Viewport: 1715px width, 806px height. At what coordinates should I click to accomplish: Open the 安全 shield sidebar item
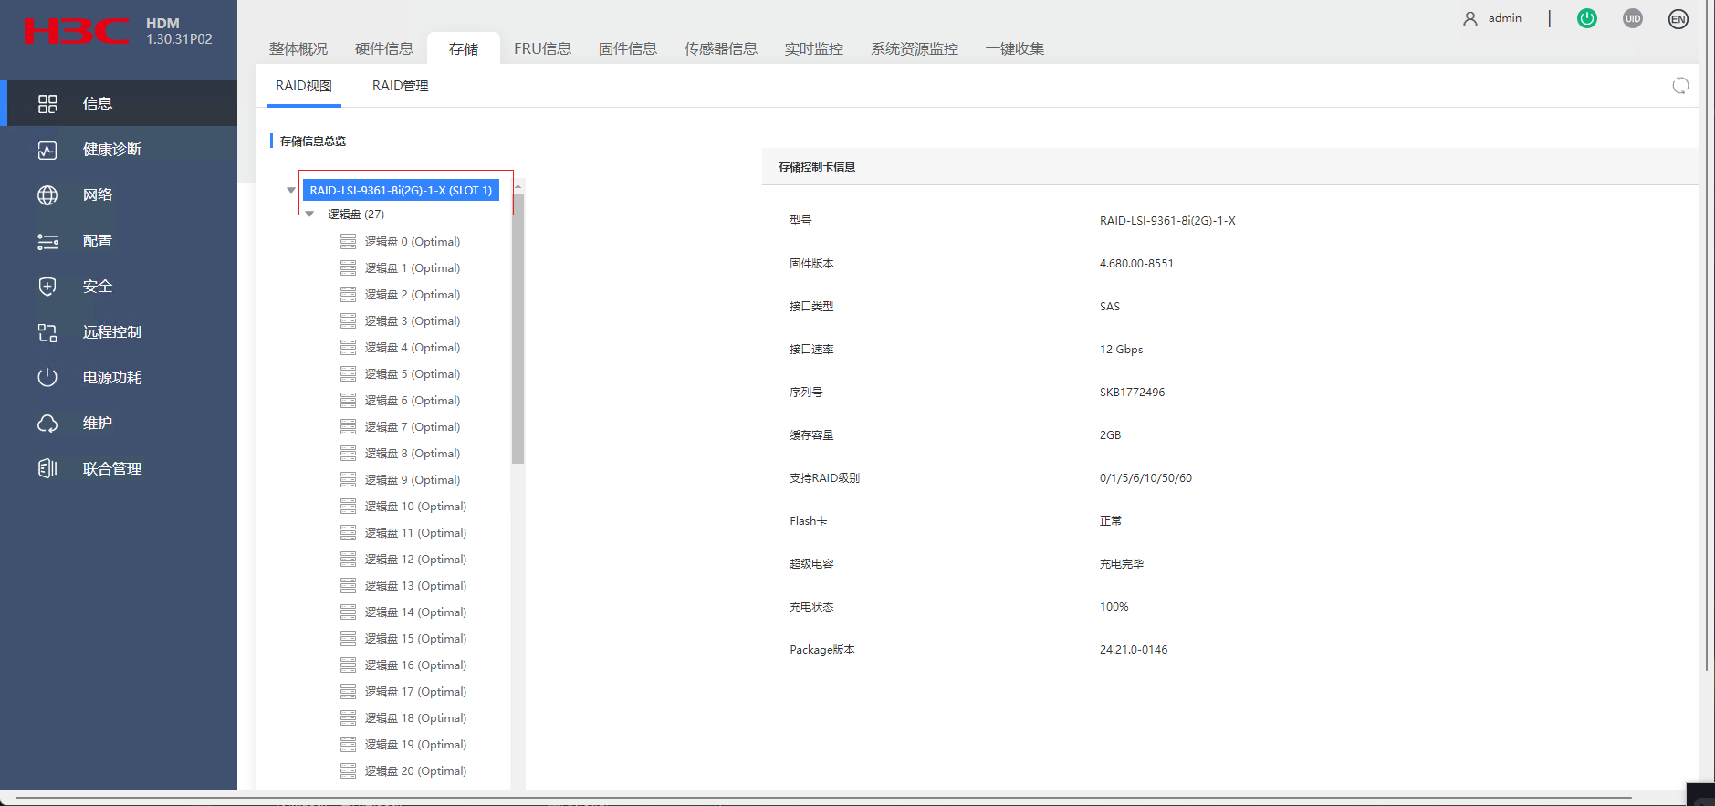(x=97, y=287)
